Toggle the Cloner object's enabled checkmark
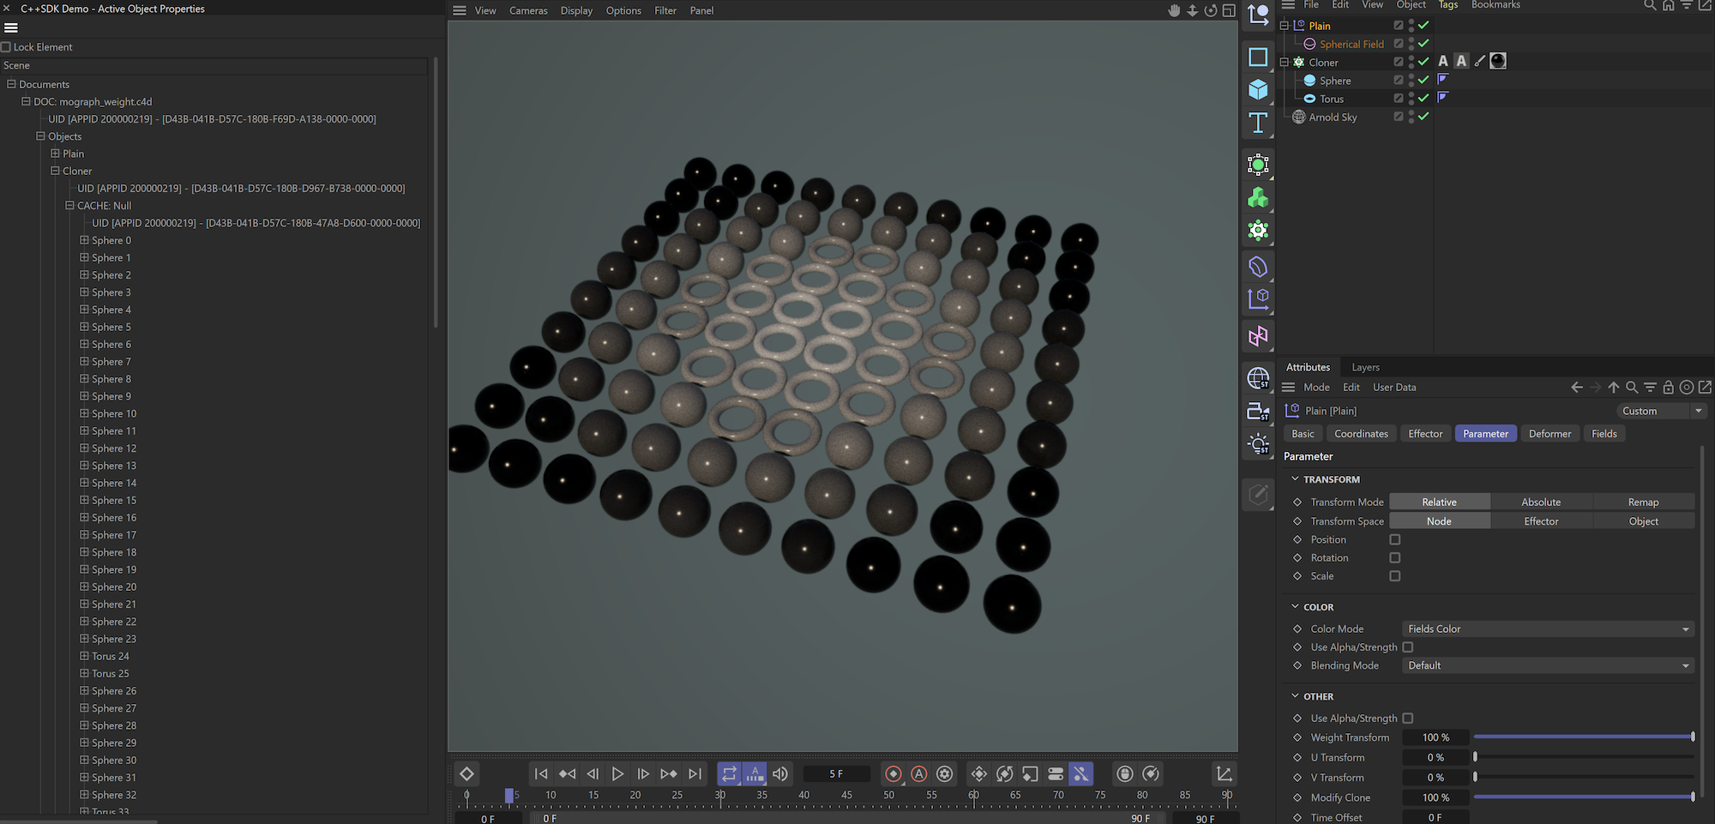This screenshot has height=824, width=1715. (x=1423, y=62)
